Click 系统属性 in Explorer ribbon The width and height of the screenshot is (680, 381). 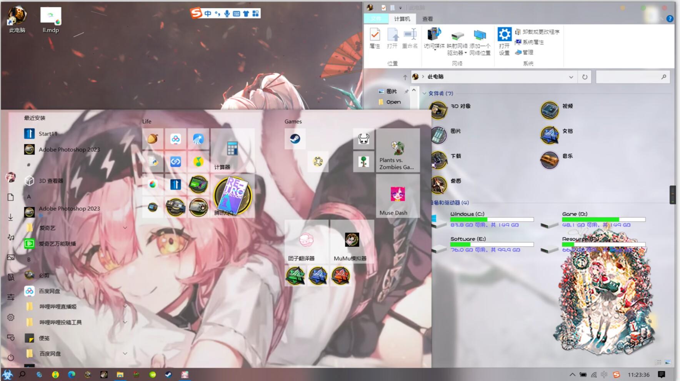point(529,42)
